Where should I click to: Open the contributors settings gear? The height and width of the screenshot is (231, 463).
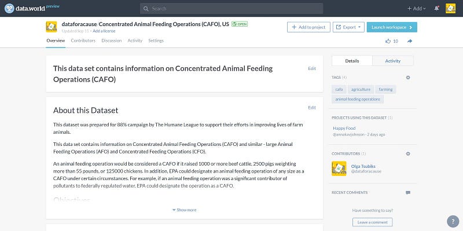(x=408, y=153)
